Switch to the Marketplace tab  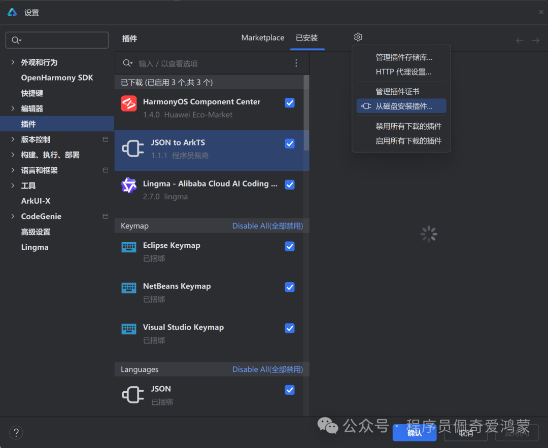tap(263, 38)
